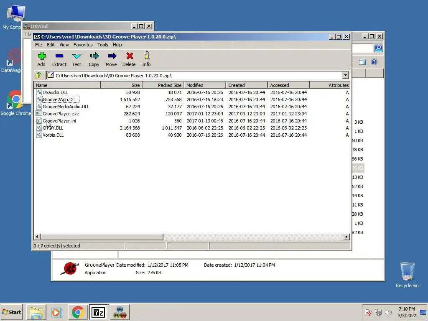Click the horizontal scrollbar left arrow

tap(37, 237)
